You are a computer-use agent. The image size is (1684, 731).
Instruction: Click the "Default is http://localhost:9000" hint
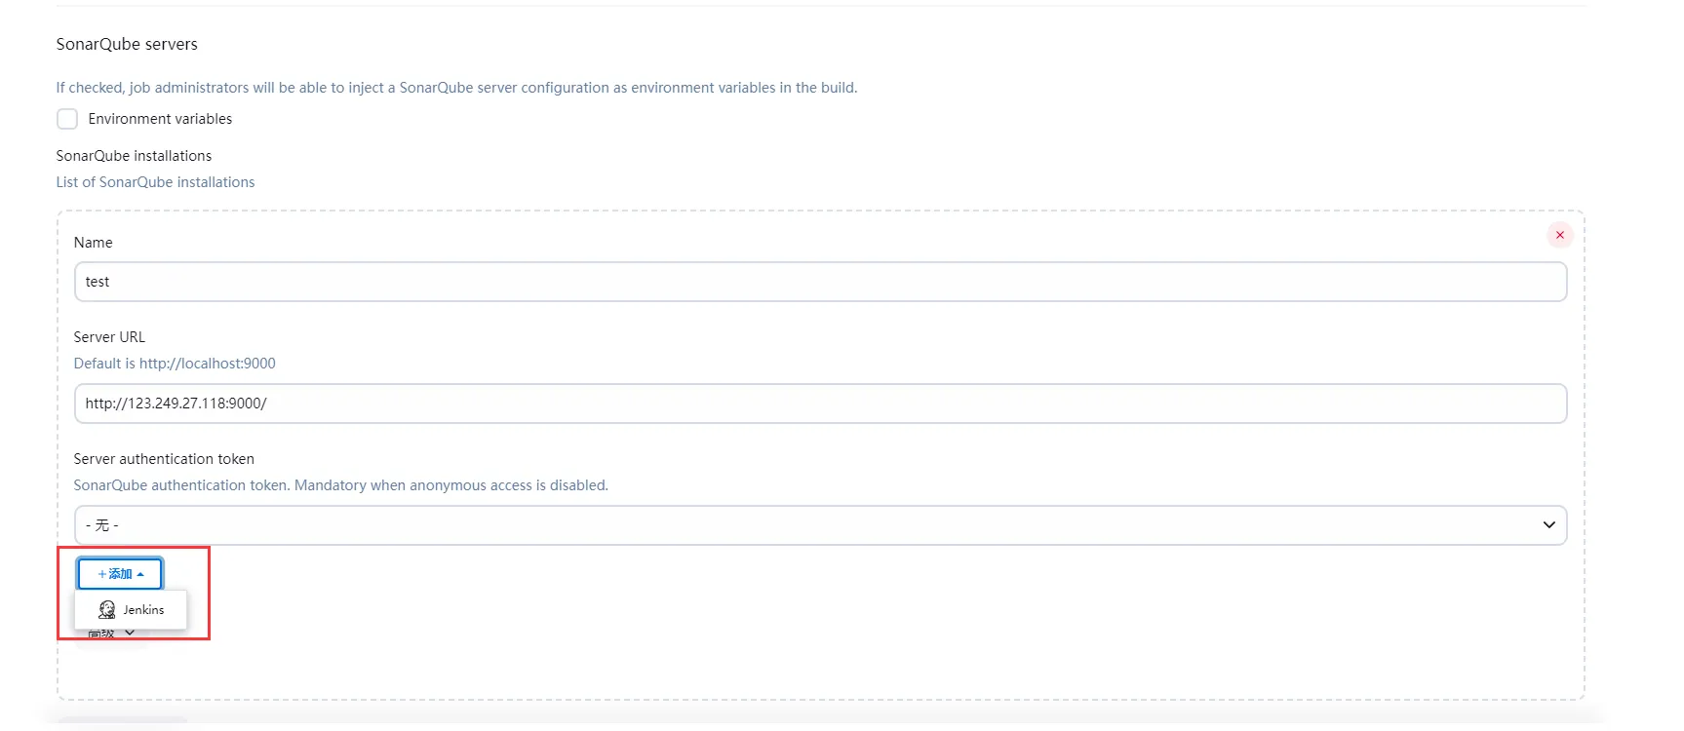pos(175,364)
